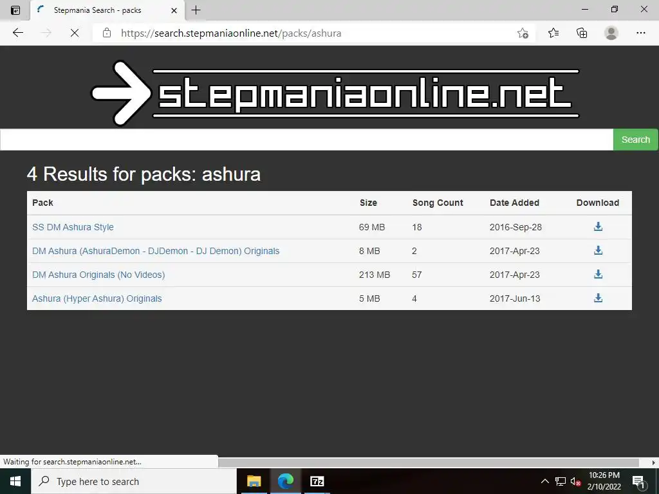Viewport: 659px width, 494px height.
Task: Open network status tray icon
Action: coord(561,481)
